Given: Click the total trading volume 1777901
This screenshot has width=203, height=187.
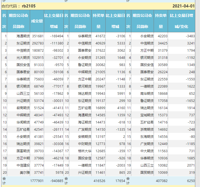Looking at the screenshot, I should [37, 181].
